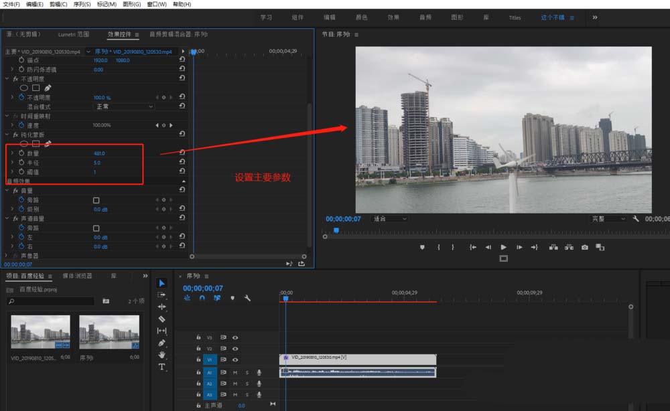
Task: Toggle the timeline Snap magnet icon
Action: click(x=202, y=298)
